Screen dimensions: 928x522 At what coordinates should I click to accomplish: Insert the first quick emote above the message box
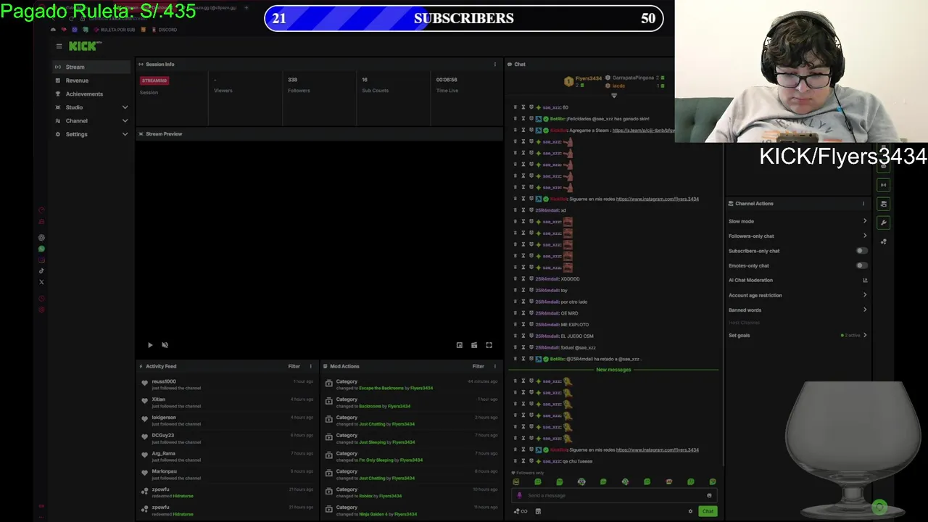click(x=516, y=481)
